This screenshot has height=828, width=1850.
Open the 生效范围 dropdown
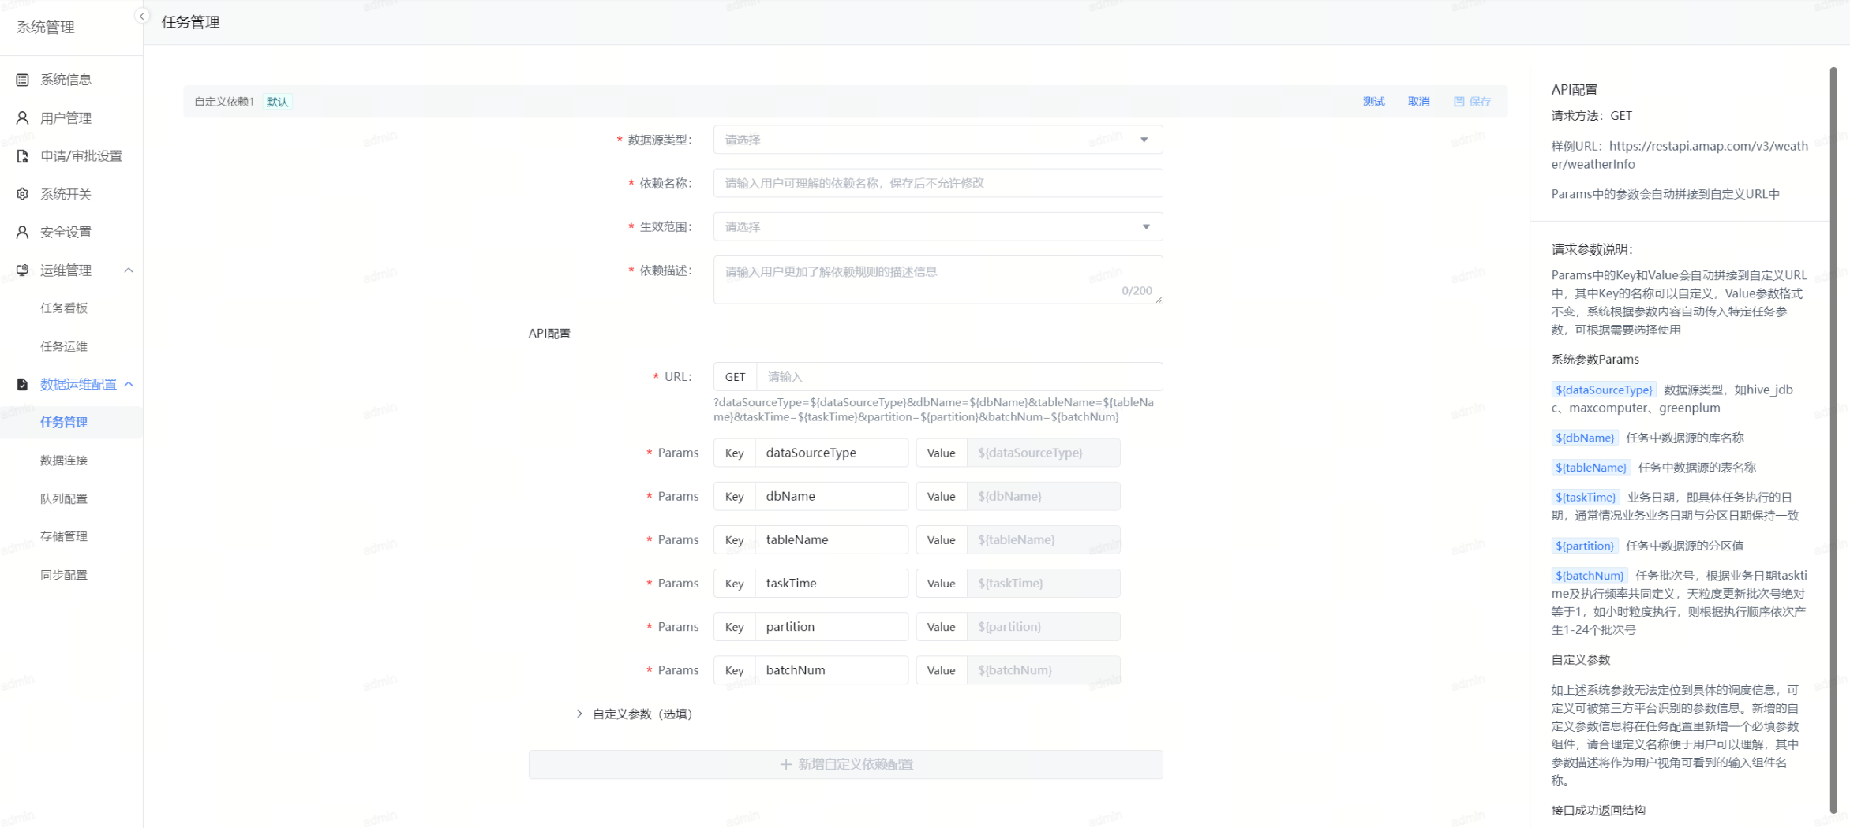tap(938, 226)
